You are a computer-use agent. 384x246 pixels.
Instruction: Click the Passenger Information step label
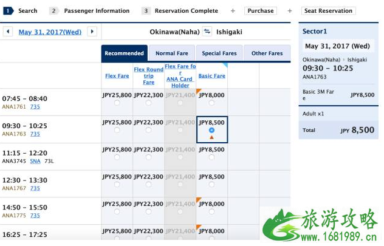pos(97,11)
